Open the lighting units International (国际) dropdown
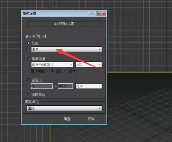The height and width of the screenshot is (142, 172). tap(64, 108)
